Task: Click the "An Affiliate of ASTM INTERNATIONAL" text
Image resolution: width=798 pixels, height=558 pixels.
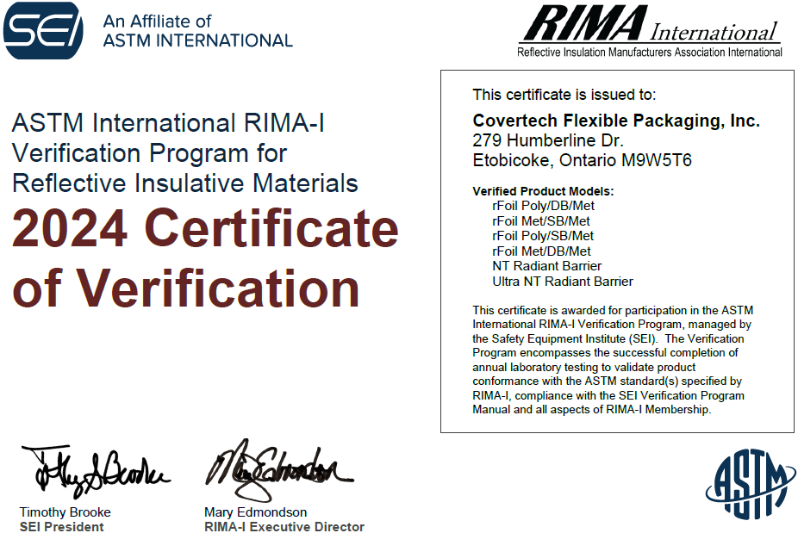Action: (x=197, y=31)
